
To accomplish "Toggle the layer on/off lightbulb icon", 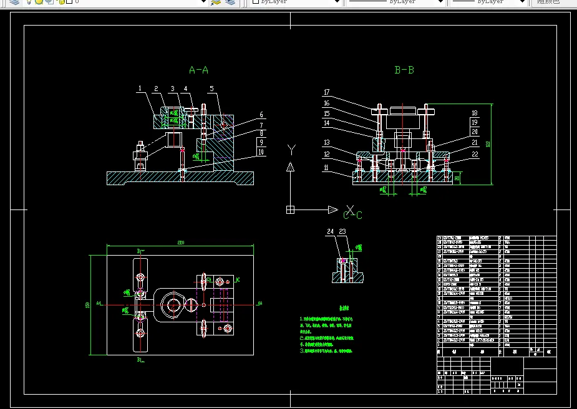I will pos(29,2).
